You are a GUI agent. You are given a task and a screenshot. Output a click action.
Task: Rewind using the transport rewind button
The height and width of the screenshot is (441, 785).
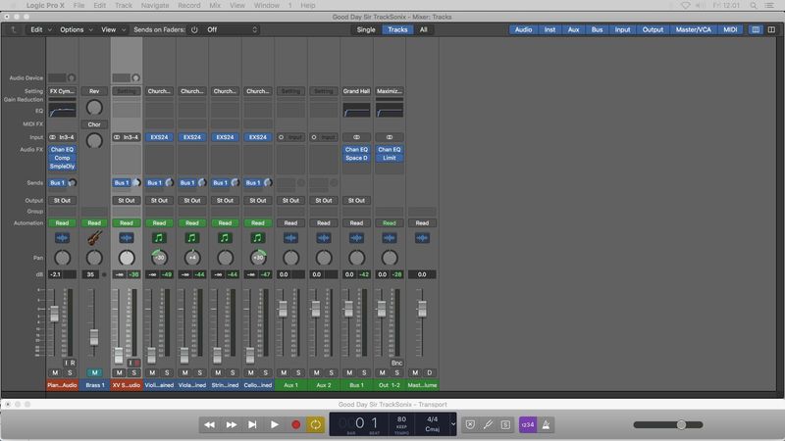pos(209,424)
